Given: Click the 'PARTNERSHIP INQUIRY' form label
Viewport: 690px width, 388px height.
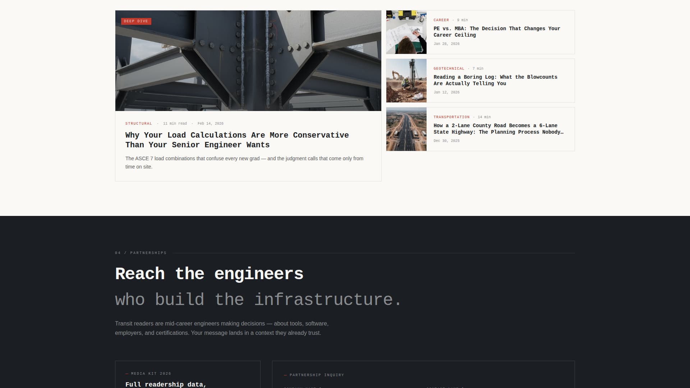Looking at the screenshot, I should [317, 375].
